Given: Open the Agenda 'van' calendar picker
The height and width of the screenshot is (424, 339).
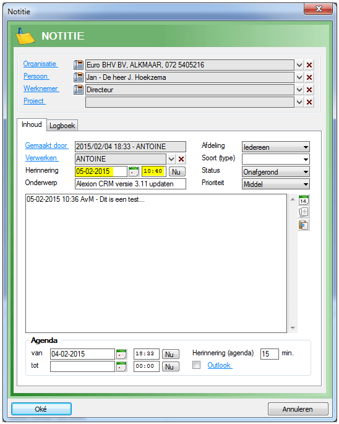Looking at the screenshot, I should [x=121, y=354].
